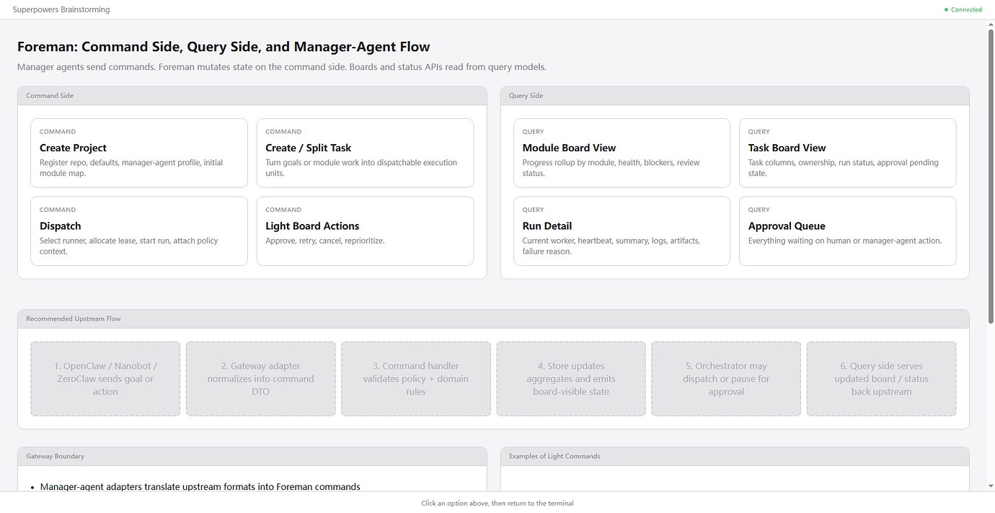Click the green Connected status indicator
995x513 pixels.
[x=963, y=10]
